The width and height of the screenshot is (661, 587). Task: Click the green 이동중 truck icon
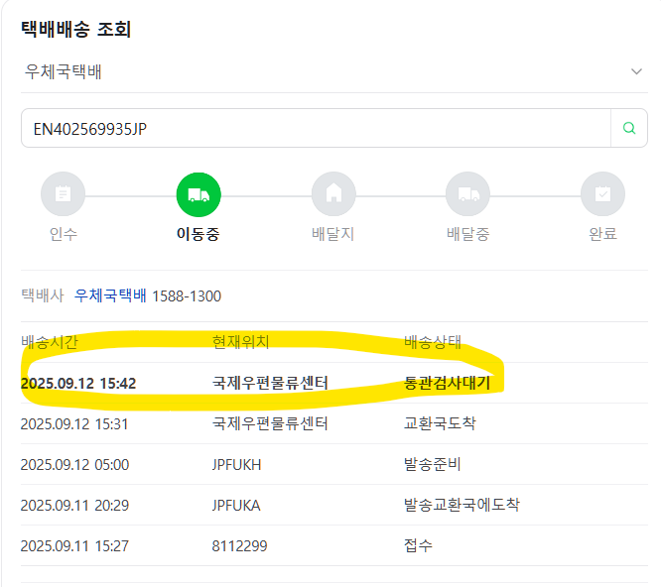[198, 194]
